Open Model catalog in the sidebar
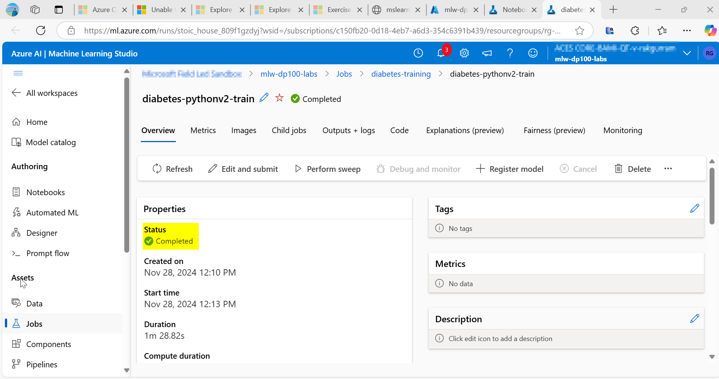Viewport: 719px width, 379px height. tap(44, 142)
